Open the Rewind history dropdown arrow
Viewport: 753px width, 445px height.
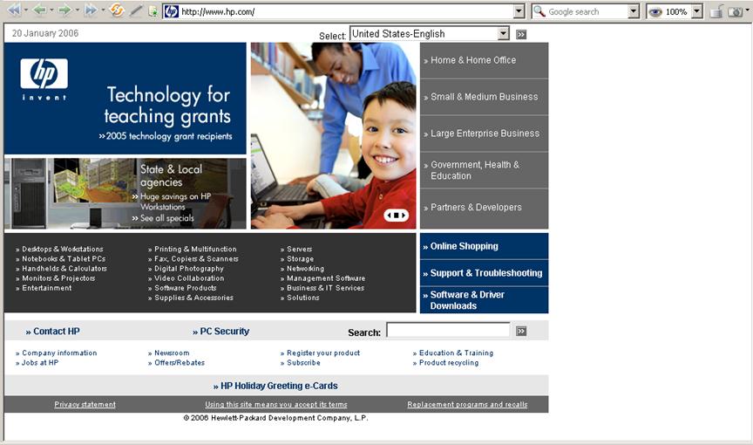coord(26,10)
